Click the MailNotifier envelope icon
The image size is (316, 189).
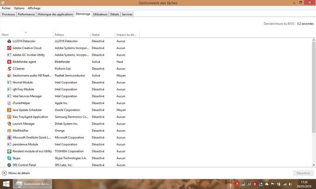[x=9, y=131]
